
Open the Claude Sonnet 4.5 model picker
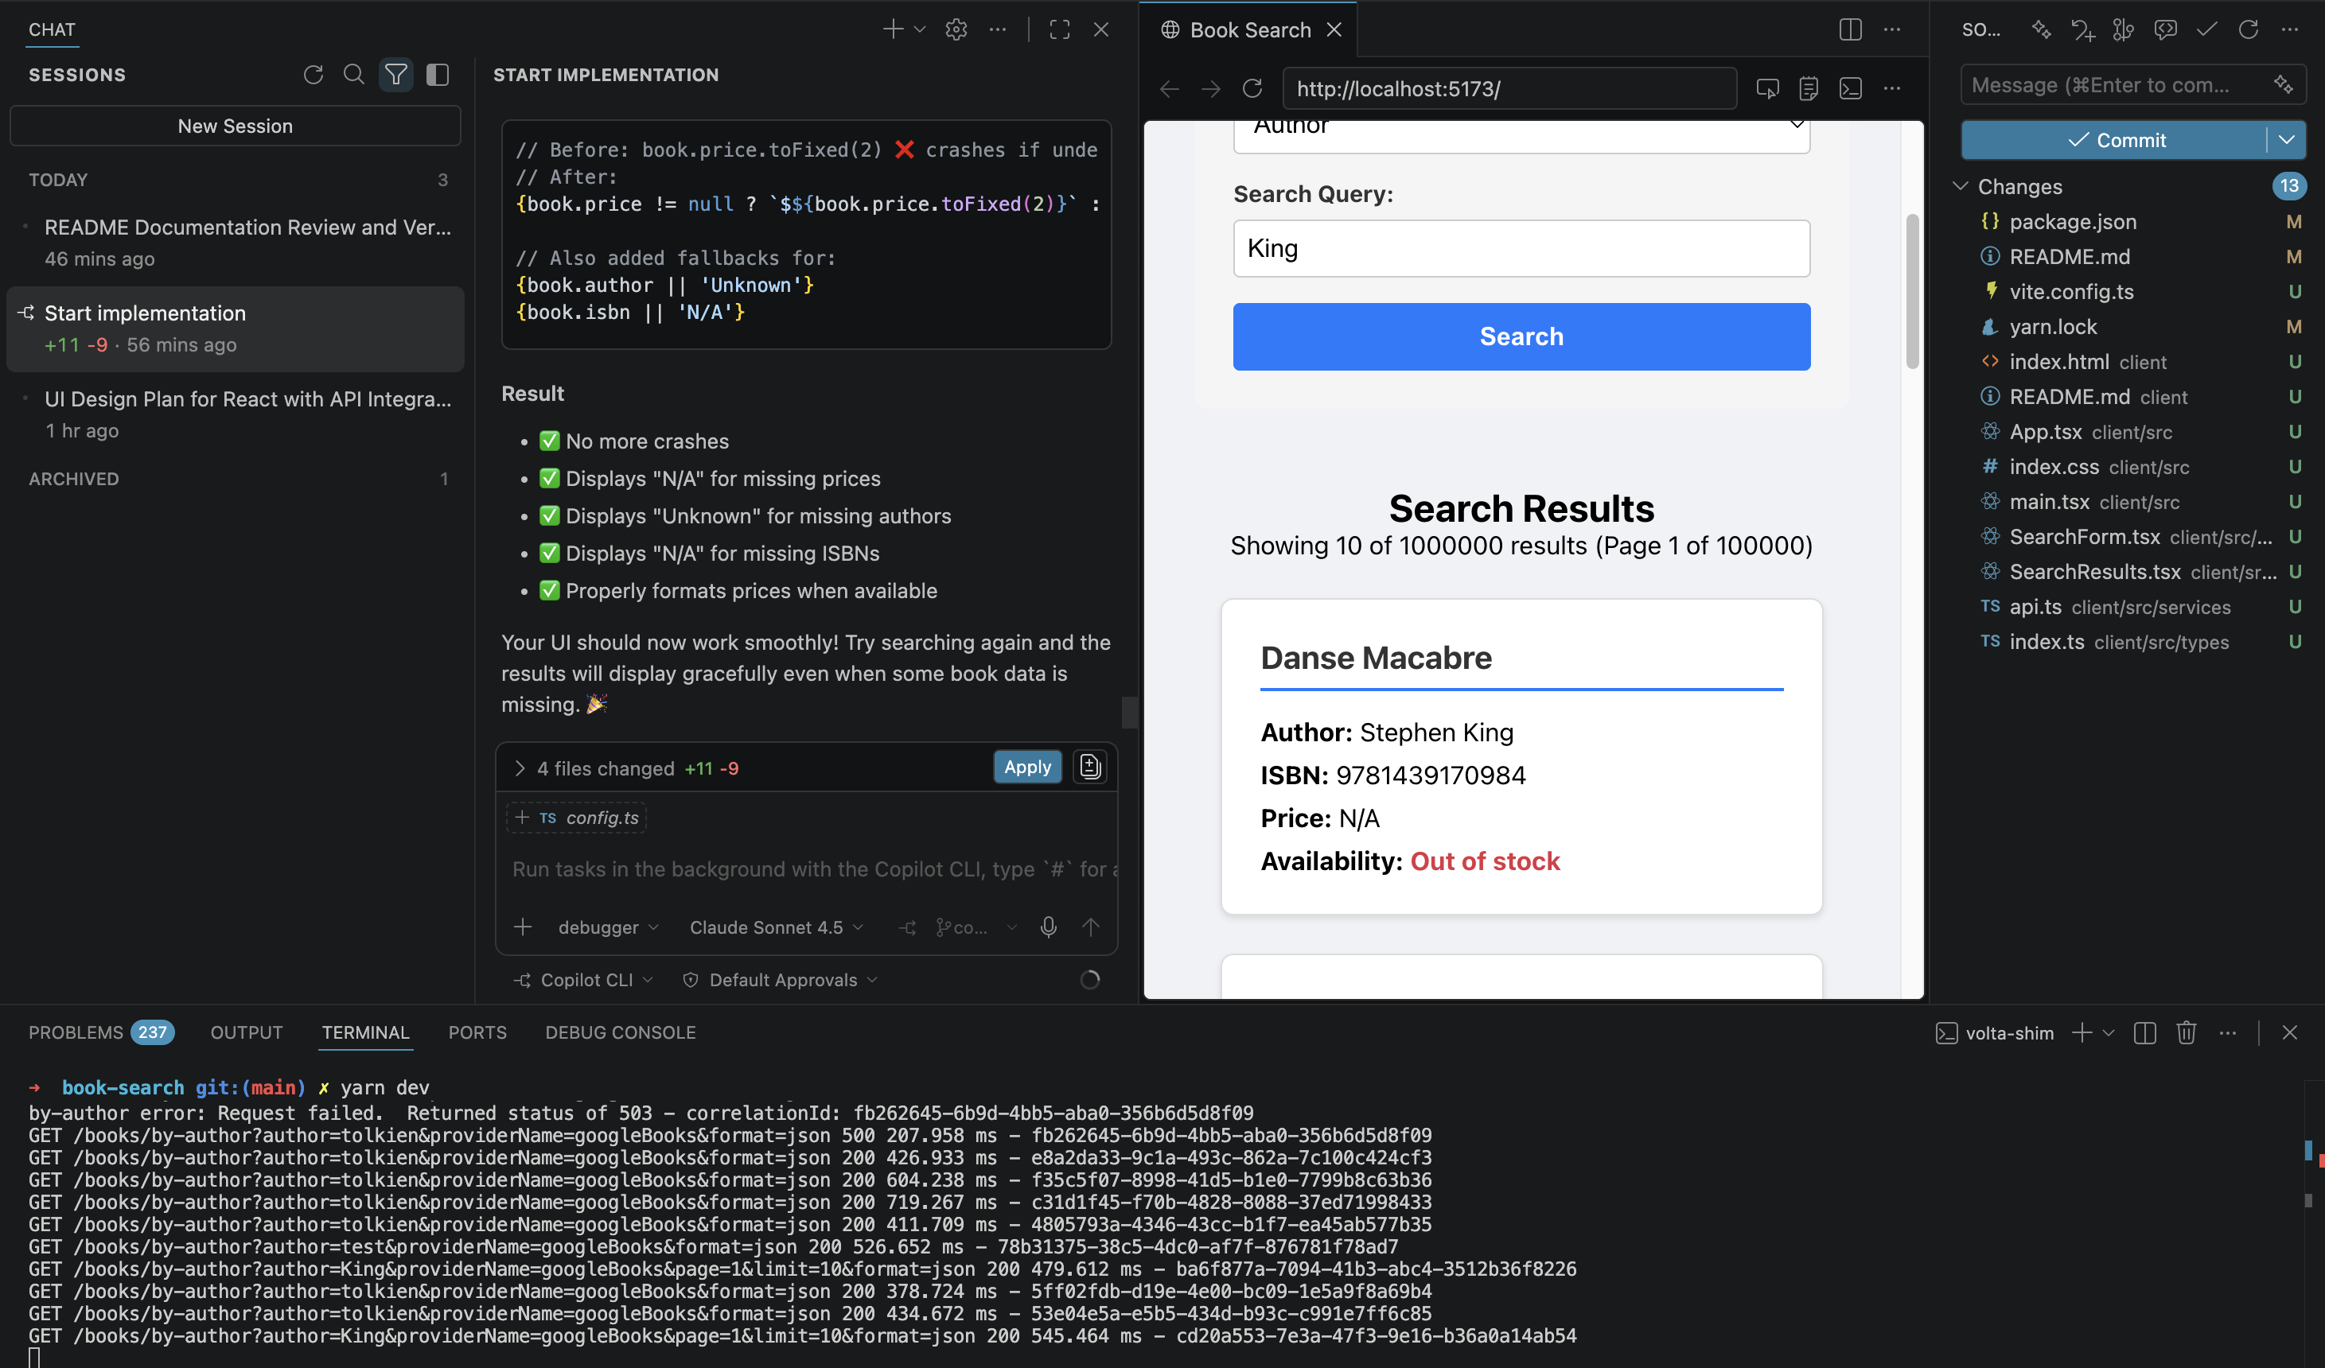point(776,927)
